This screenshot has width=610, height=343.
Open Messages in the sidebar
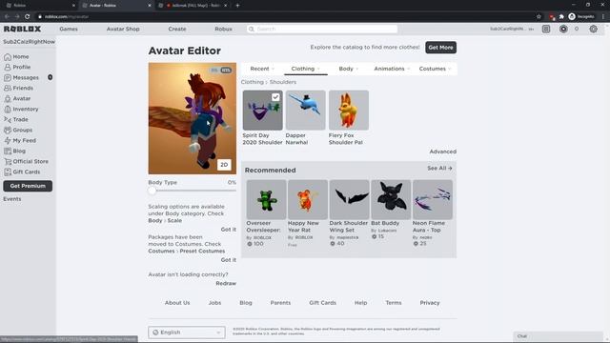[21, 78]
